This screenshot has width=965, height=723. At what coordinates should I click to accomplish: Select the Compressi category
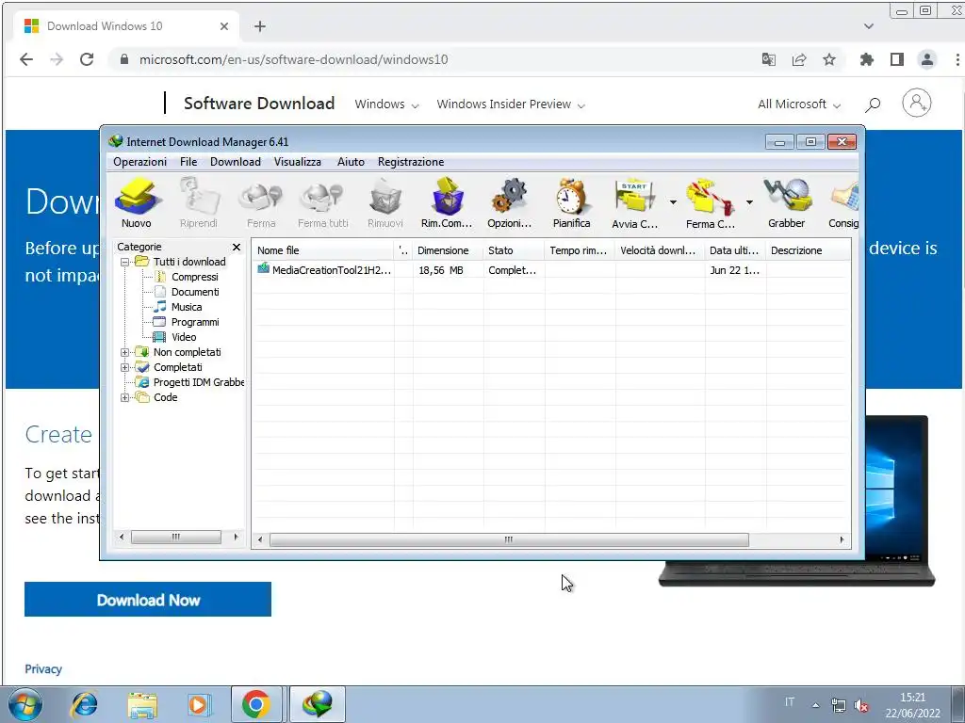pyautogui.click(x=194, y=277)
